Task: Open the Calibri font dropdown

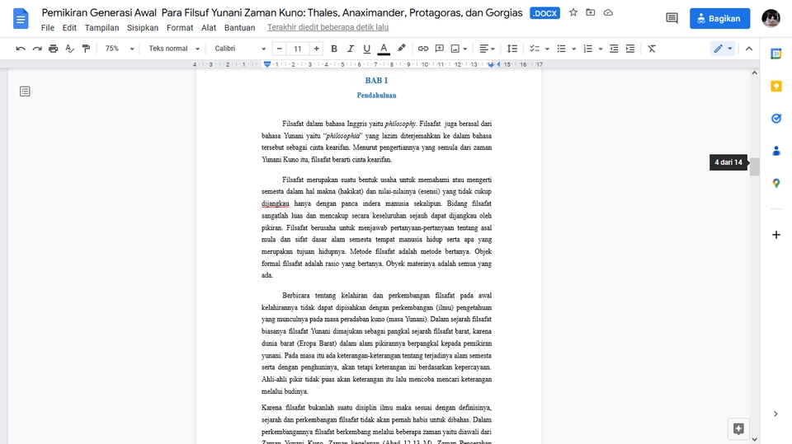Action: 240,49
